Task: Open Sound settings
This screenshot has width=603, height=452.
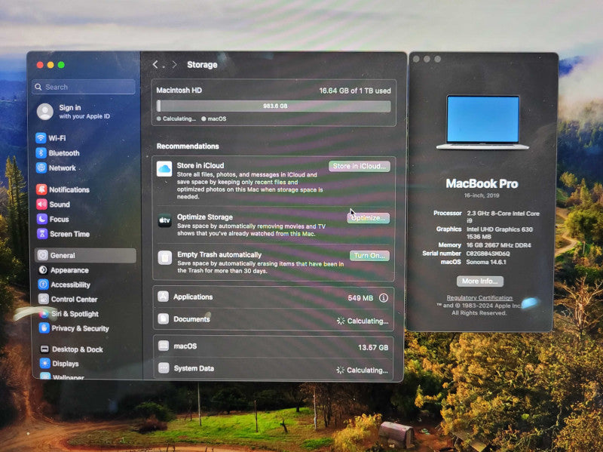Action: pyautogui.click(x=54, y=204)
